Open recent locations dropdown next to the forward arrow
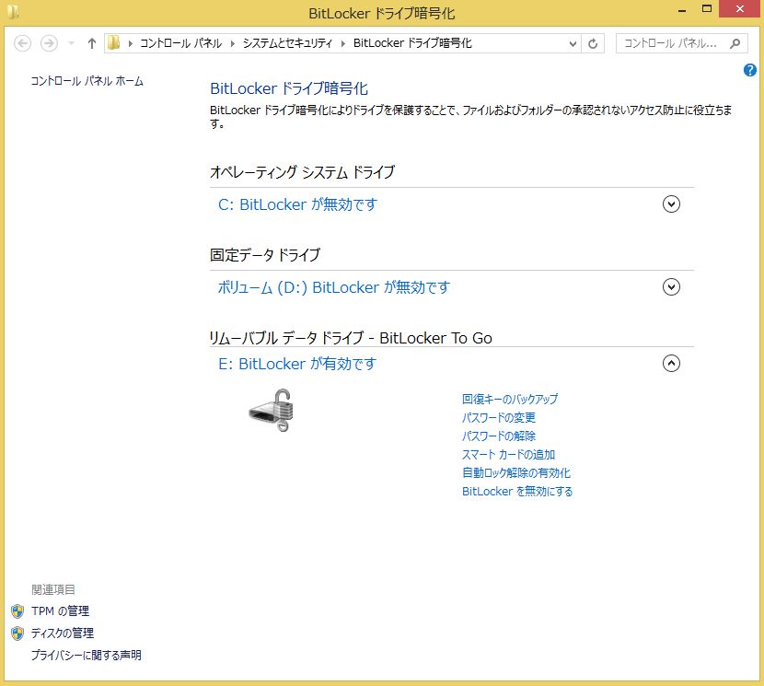Image resolution: width=764 pixels, height=686 pixels. click(71, 43)
